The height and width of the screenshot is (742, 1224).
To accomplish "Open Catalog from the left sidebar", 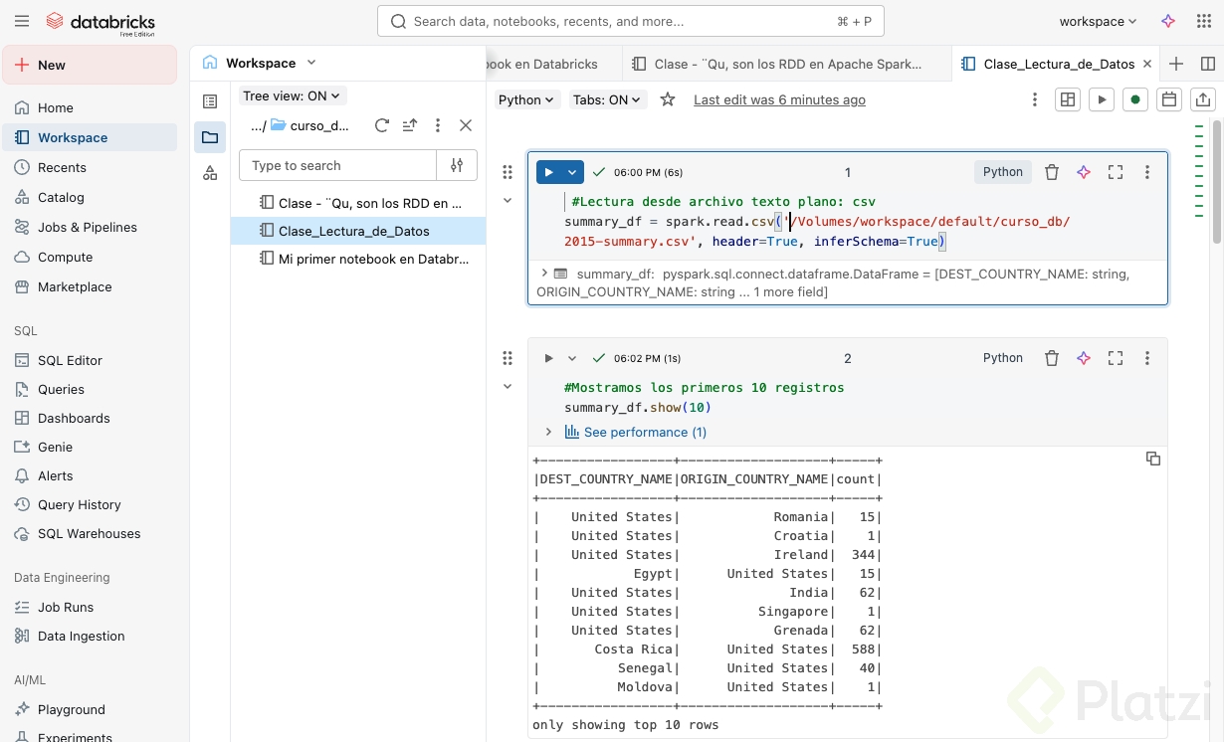I will coord(61,197).
